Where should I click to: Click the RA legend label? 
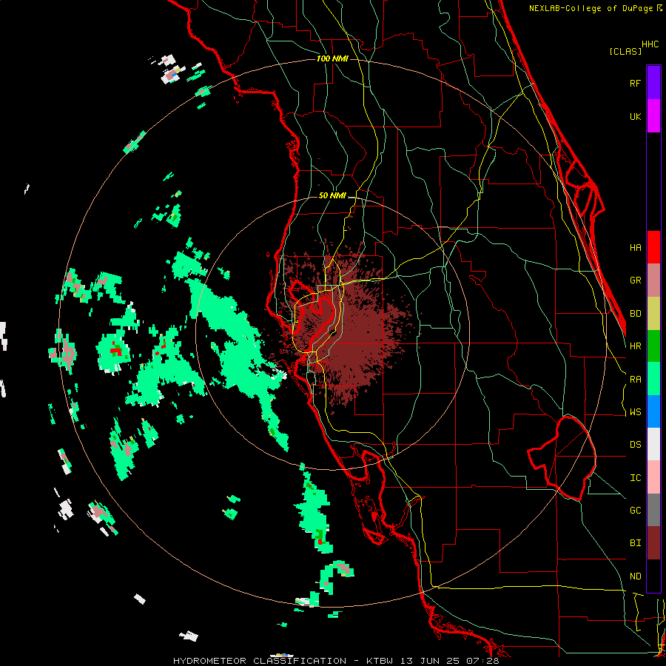coord(635,380)
